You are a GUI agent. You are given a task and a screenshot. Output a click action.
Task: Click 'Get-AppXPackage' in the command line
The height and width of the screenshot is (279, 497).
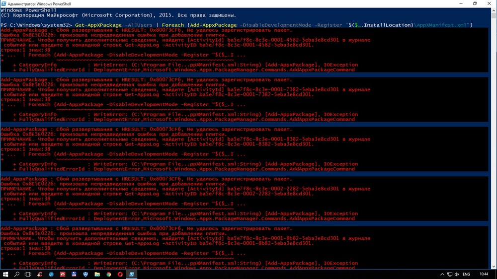(98, 25)
